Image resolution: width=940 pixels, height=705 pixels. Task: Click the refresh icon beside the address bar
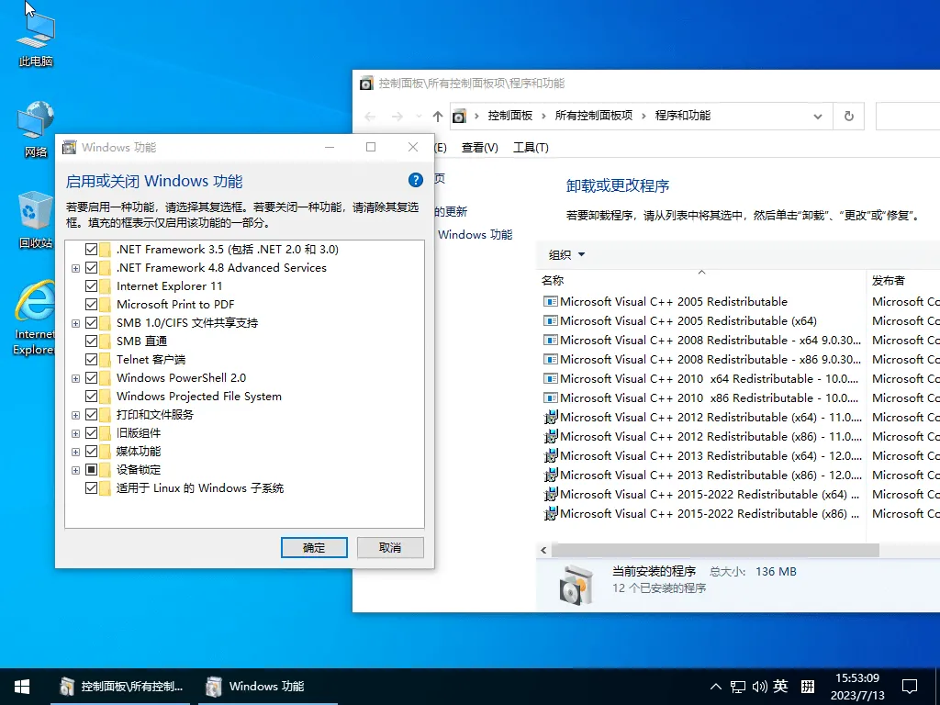849,116
